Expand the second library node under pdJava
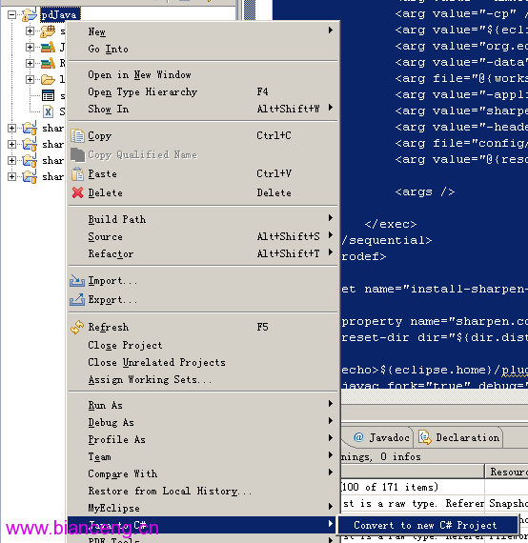This screenshot has height=543, width=528. pyautogui.click(x=30, y=63)
